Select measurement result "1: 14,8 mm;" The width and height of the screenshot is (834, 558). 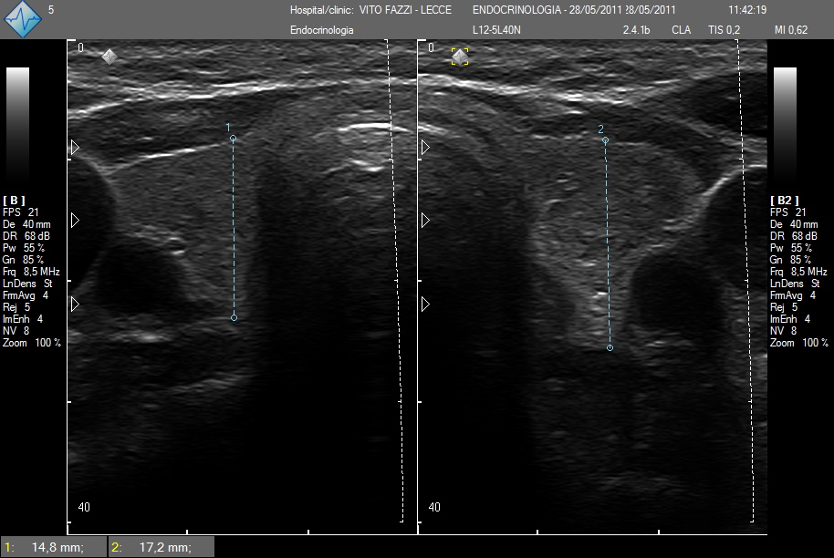(53, 547)
